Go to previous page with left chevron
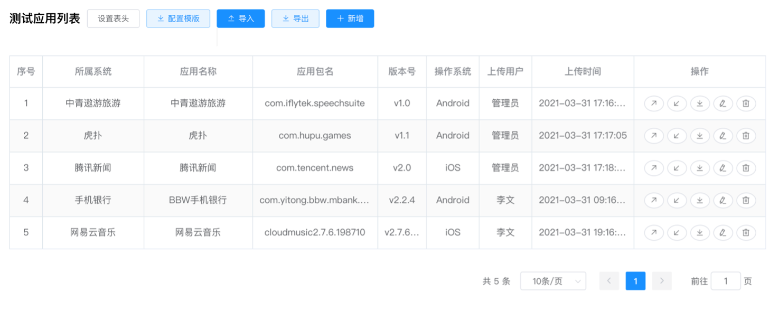 (x=609, y=281)
